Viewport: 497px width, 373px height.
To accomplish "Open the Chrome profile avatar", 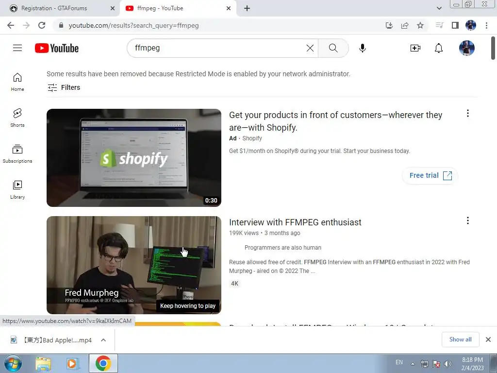I will 471,25.
